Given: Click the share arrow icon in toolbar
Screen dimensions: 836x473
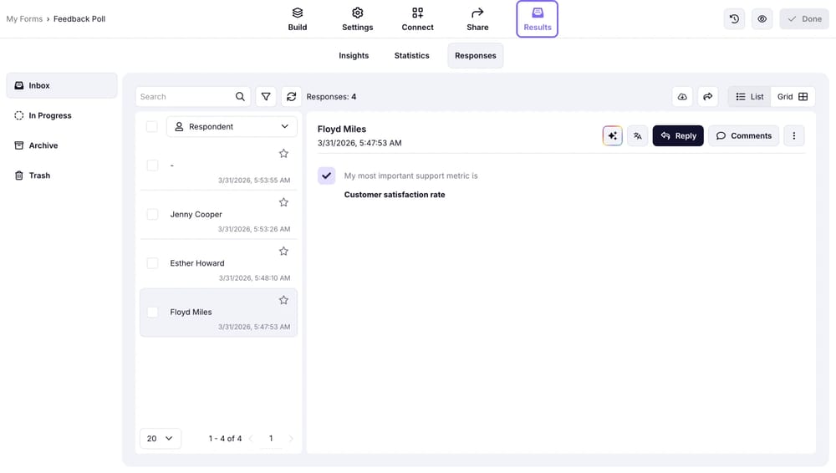Looking at the screenshot, I should 707,97.
